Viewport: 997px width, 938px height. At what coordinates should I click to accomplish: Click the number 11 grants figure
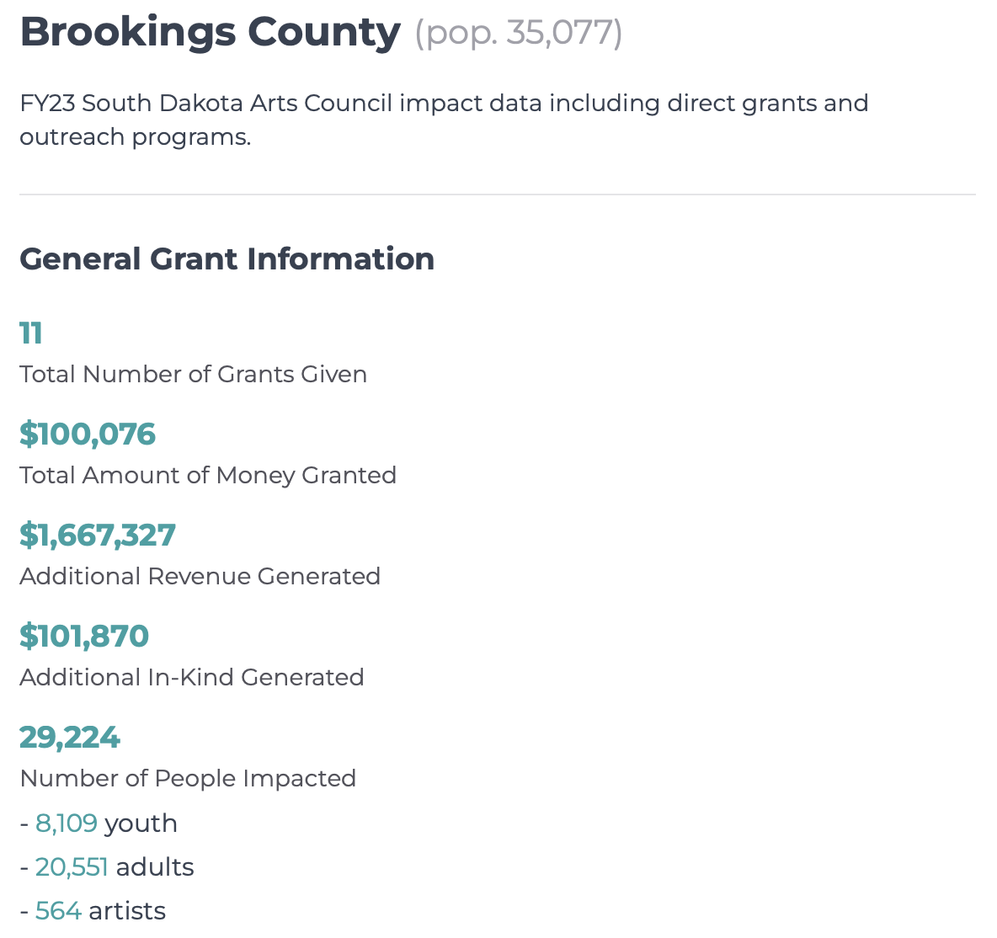[31, 333]
